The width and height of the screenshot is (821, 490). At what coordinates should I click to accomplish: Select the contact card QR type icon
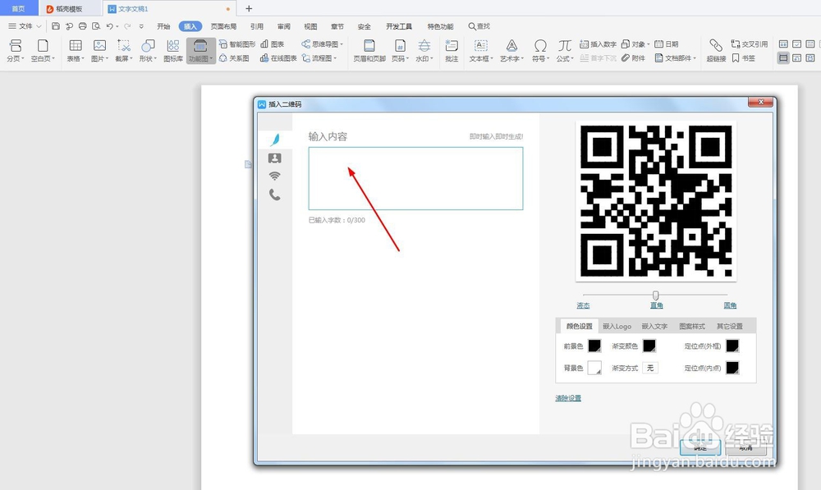[274, 158]
